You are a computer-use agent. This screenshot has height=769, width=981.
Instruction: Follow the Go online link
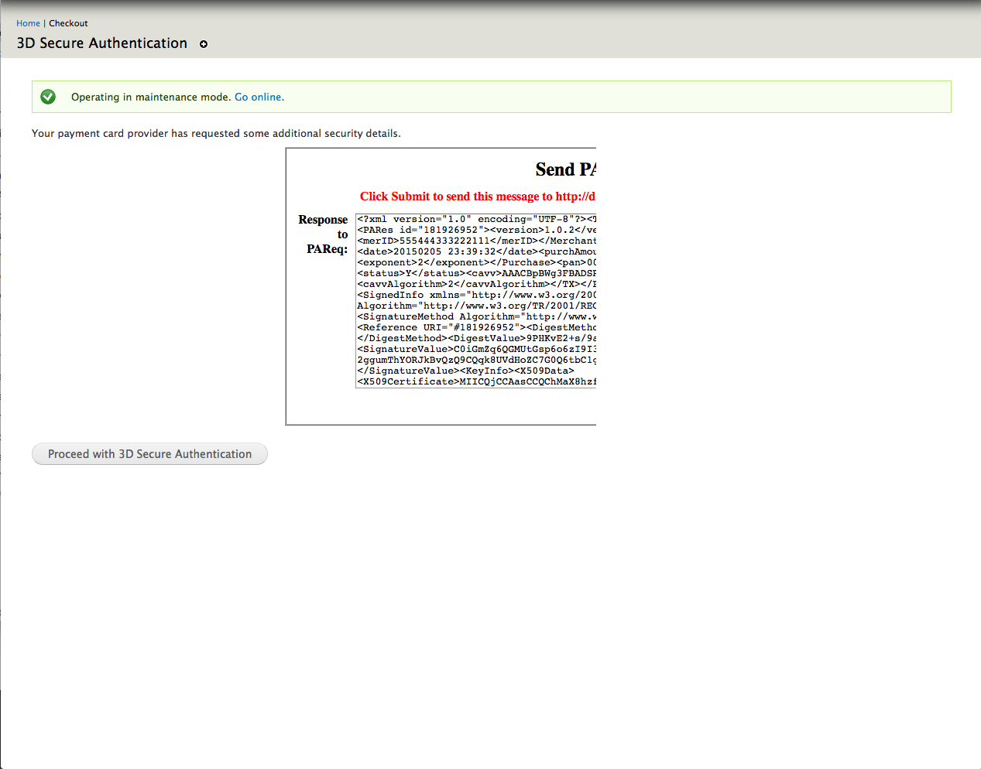pyautogui.click(x=259, y=97)
